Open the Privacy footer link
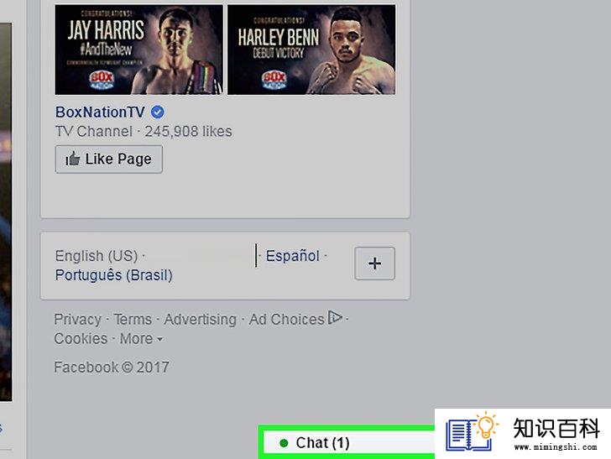Image resolution: width=611 pixels, height=459 pixels. pyautogui.click(x=77, y=320)
